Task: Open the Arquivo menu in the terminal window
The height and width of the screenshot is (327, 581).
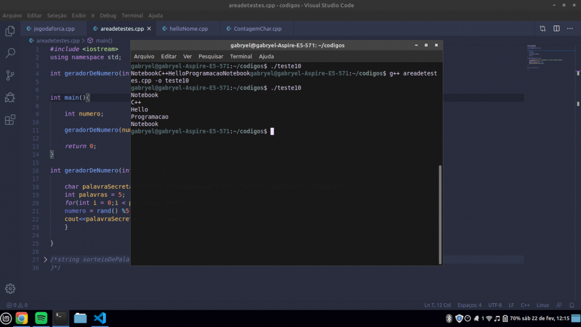Action: coord(144,56)
